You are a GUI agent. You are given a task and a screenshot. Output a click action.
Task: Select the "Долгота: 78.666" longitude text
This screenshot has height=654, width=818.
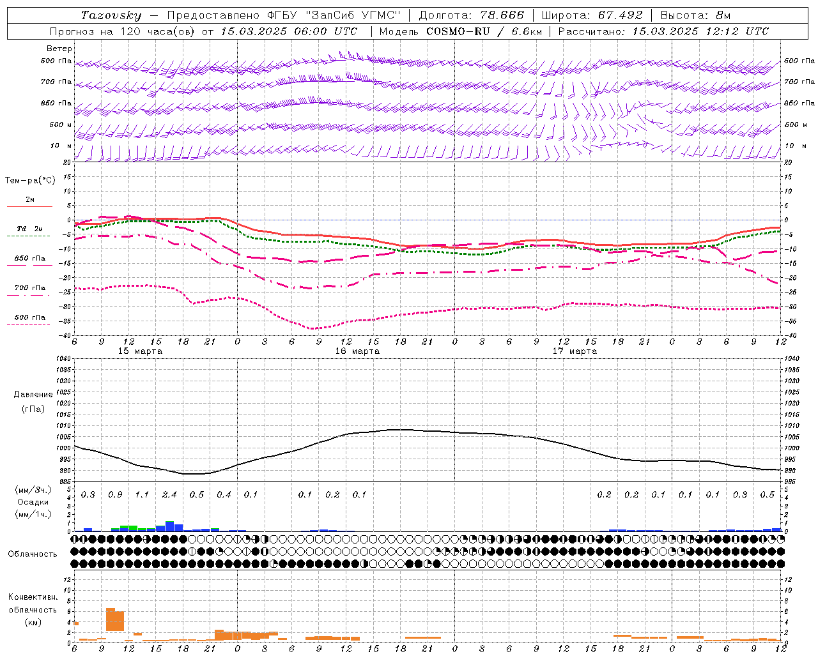click(471, 15)
